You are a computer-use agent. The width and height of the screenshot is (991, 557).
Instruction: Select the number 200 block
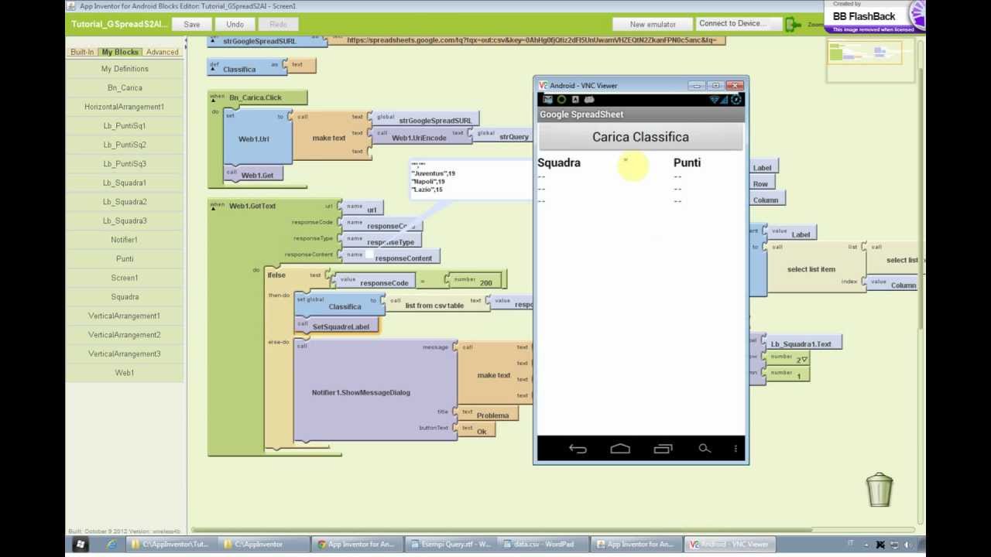point(476,280)
